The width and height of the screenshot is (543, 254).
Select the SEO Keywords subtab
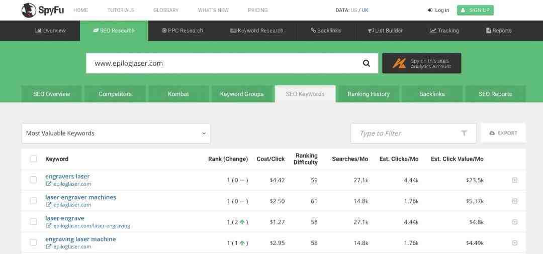click(305, 94)
